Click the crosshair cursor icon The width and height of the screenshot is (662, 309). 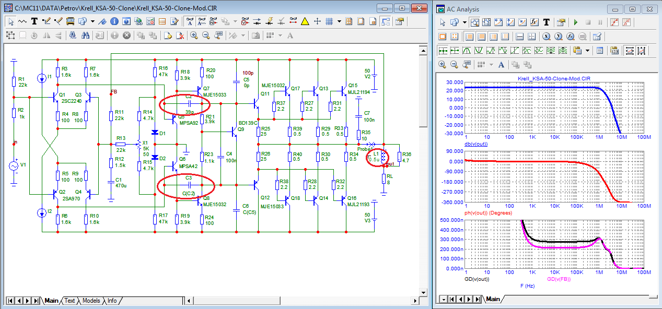click(x=317, y=21)
